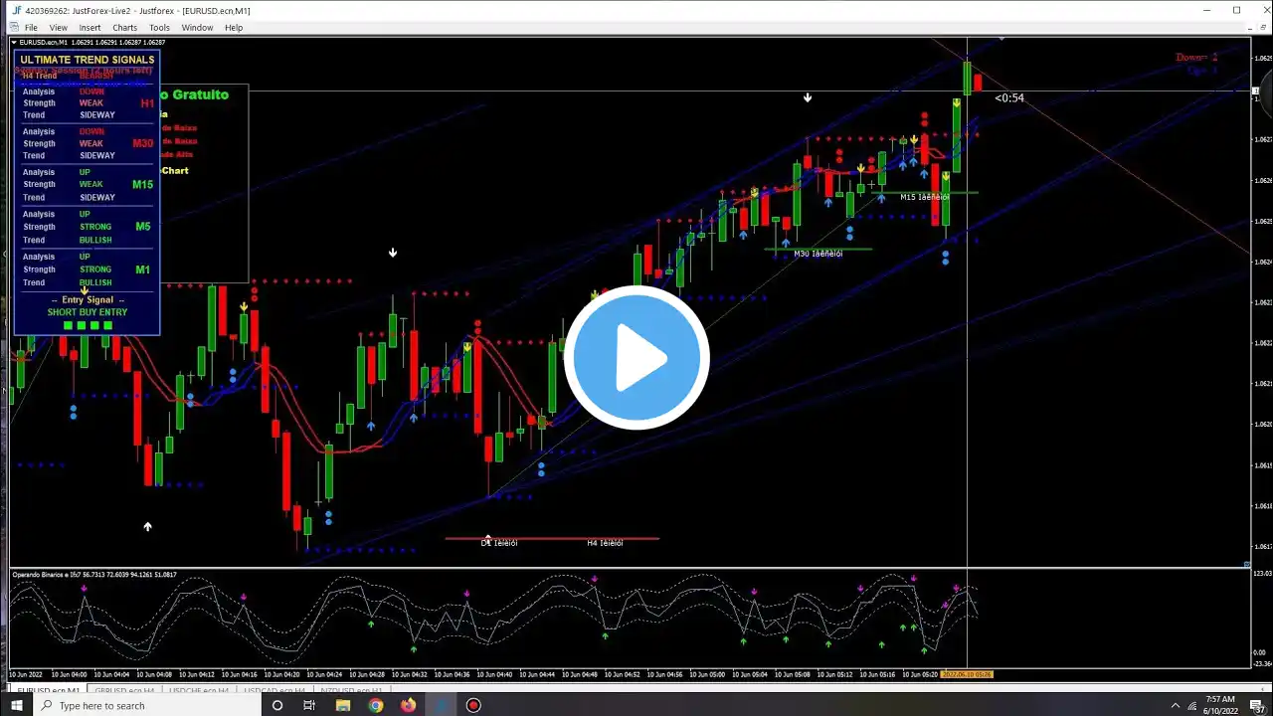Screen dimensions: 1273x716
Task: Open the Window menu
Action: 197,28
